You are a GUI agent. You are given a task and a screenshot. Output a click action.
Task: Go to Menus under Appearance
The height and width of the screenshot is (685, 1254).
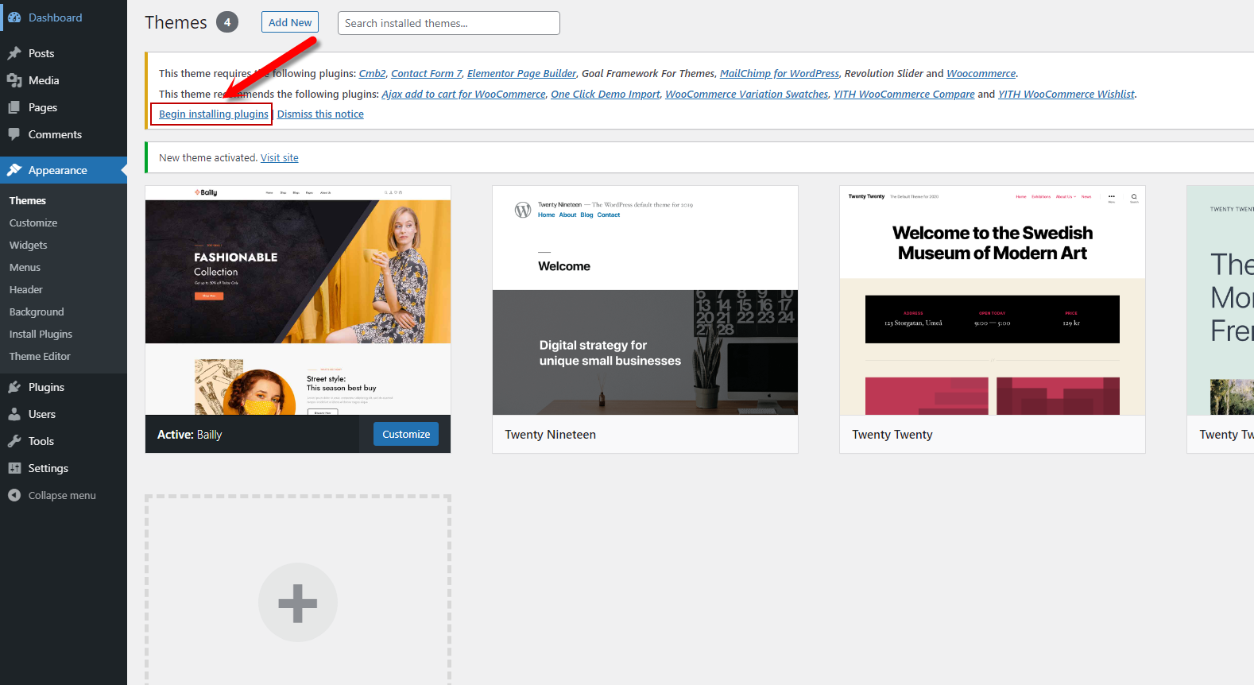25,267
